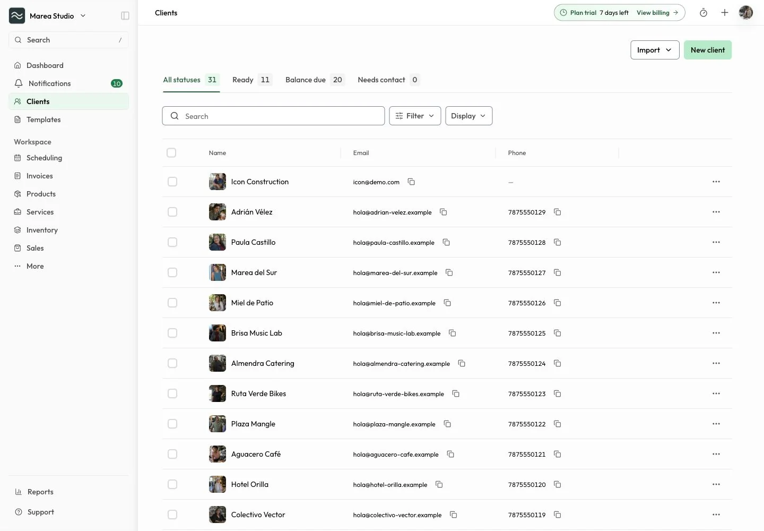Image resolution: width=764 pixels, height=531 pixels.
Task: Select the Almendra Catering checkbox
Action: (172, 363)
